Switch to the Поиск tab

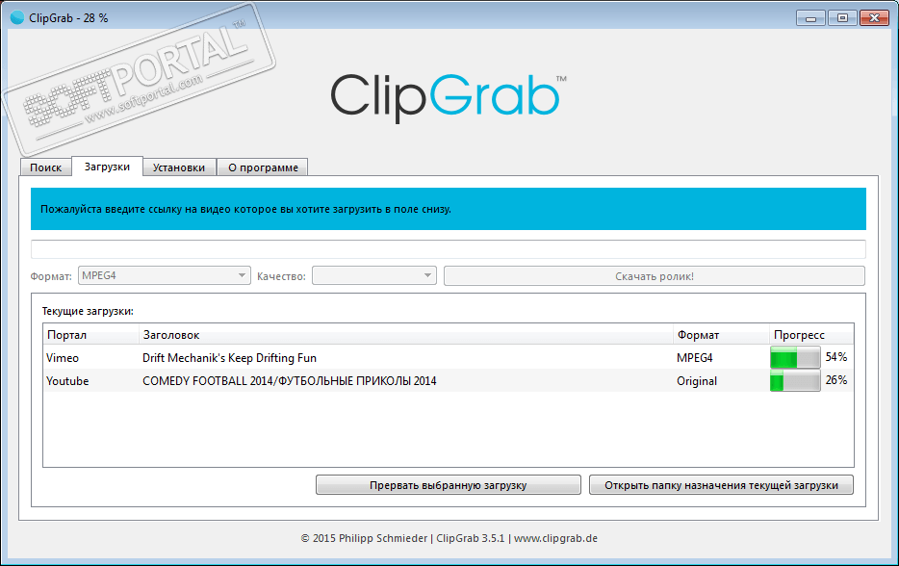[46, 167]
